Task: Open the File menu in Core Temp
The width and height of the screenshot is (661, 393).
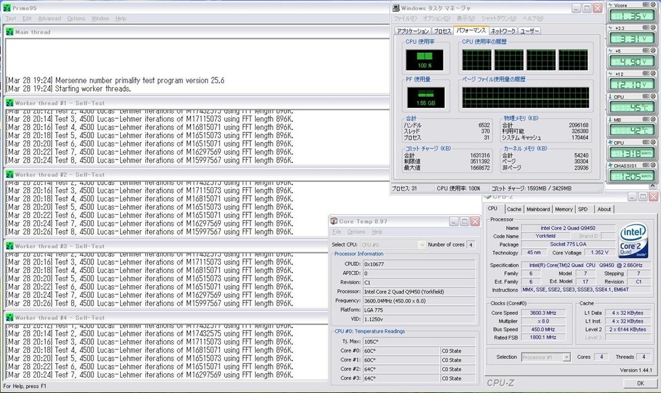Action: pos(336,232)
